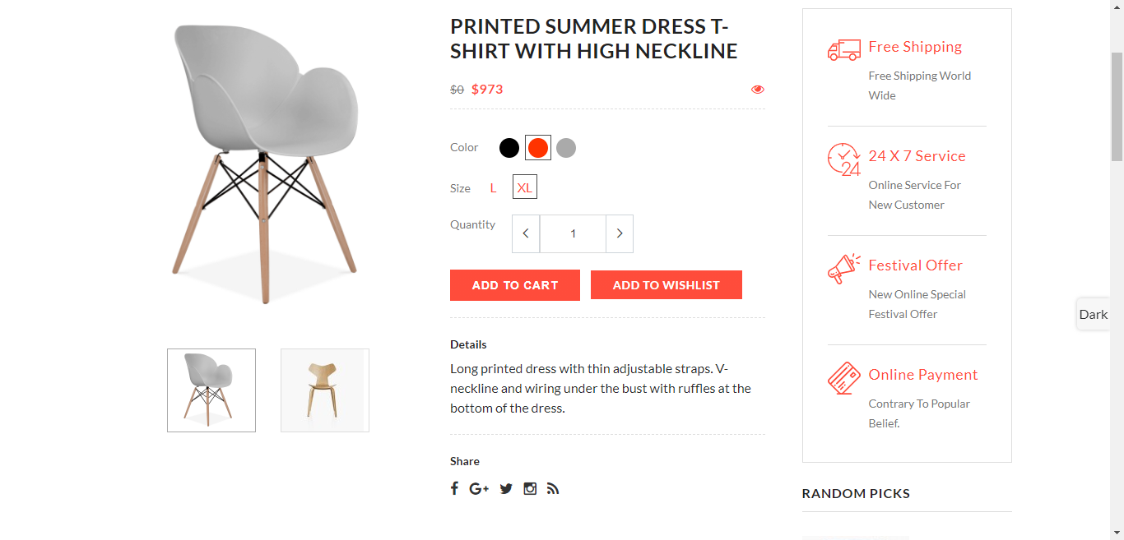Choose the black color swatch
This screenshot has width=1124, height=540.
pyautogui.click(x=509, y=148)
